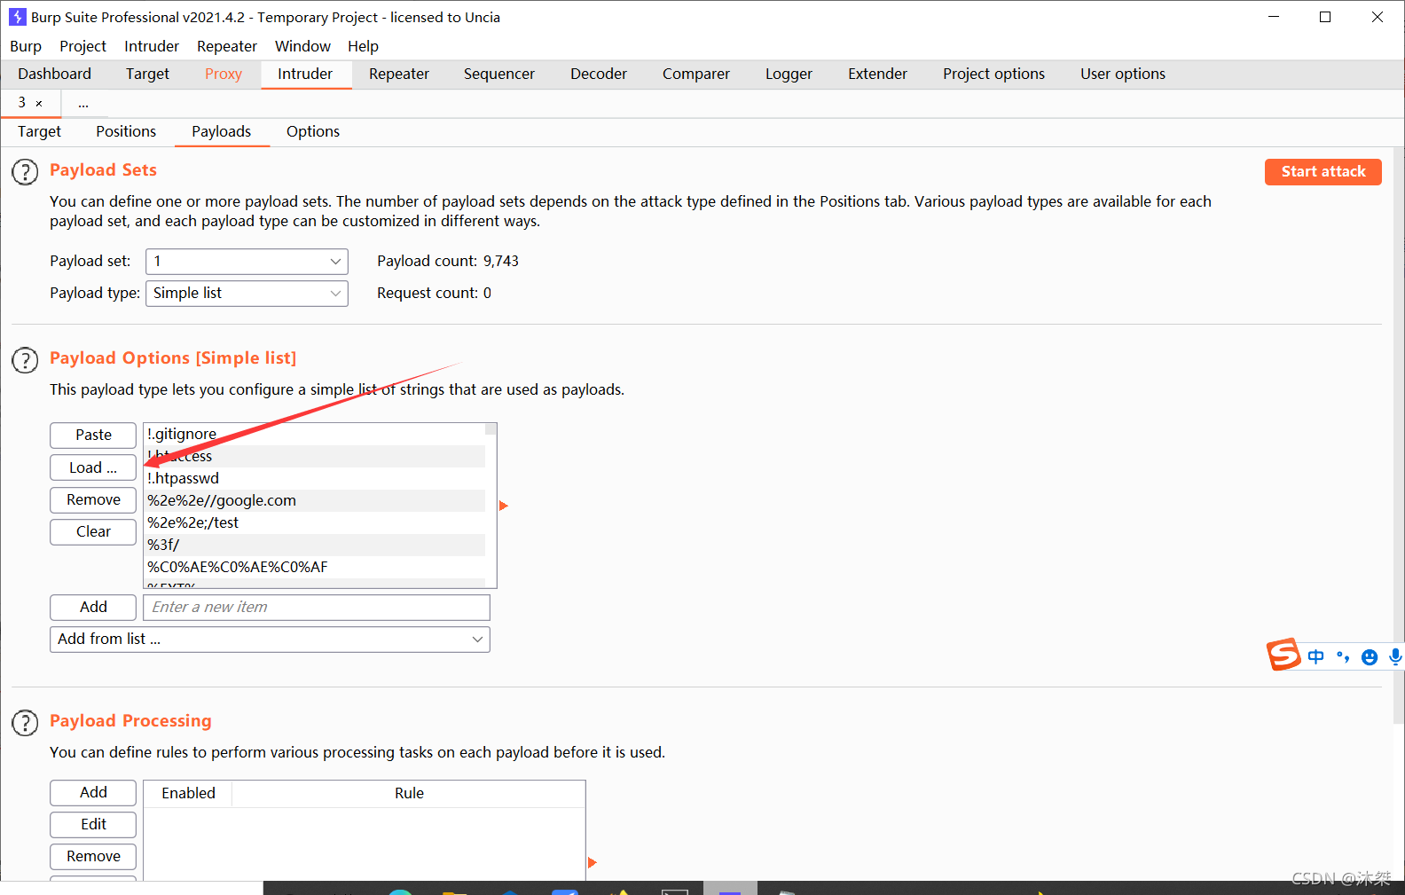Click the Add button in Payload Processing
The image size is (1405, 895).
coord(93,793)
